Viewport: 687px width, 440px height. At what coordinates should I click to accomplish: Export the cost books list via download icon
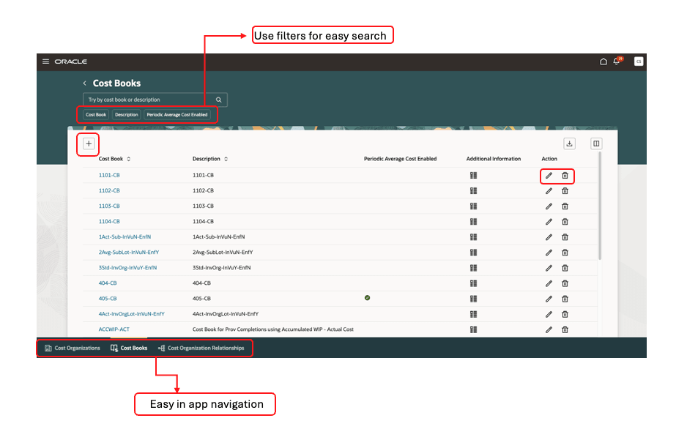coord(569,143)
